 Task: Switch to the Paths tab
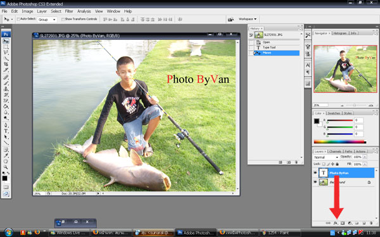[x=348, y=152]
